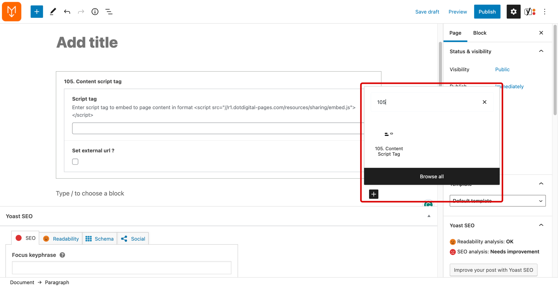Click Save draft
Image resolution: width=558 pixels, height=287 pixels.
(427, 12)
